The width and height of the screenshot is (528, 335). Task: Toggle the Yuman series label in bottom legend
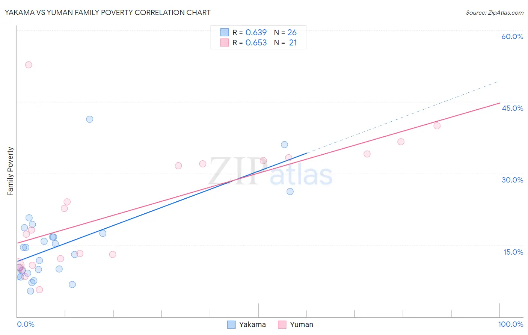pos(301,324)
